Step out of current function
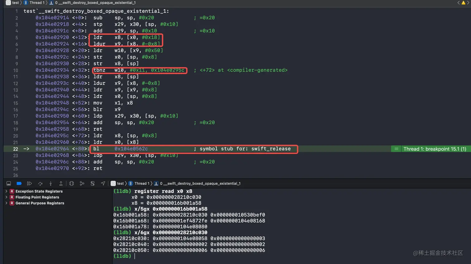 (x=61, y=184)
